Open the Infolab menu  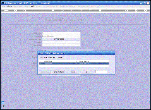click(x=9, y=6)
